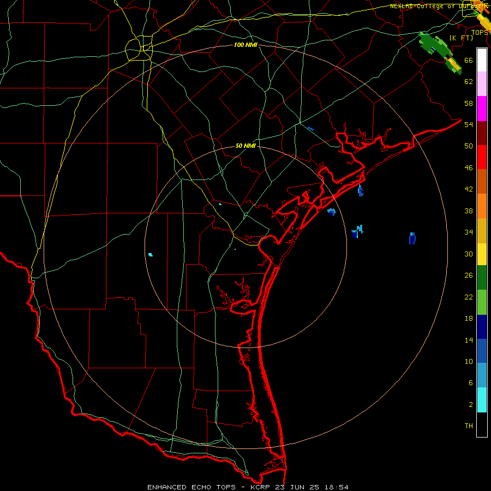Click the "66" scale value
The image size is (491, 491).
pyautogui.click(x=469, y=61)
